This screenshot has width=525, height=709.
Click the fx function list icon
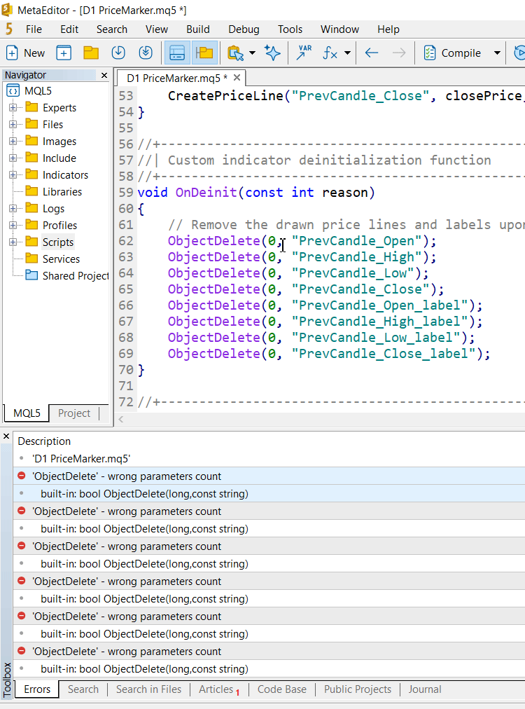[x=330, y=53]
